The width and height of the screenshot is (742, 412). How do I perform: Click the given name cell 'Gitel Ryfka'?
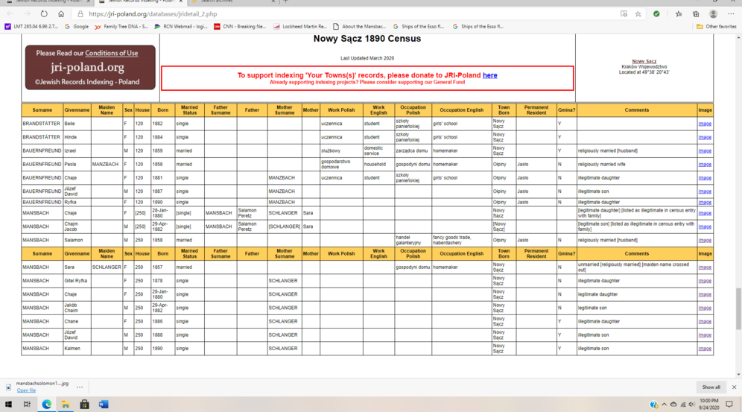point(77,280)
